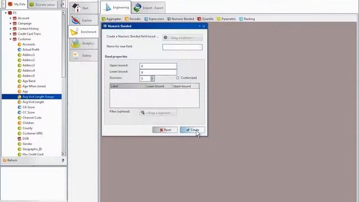Select the Customer URN field

(x=33, y=134)
